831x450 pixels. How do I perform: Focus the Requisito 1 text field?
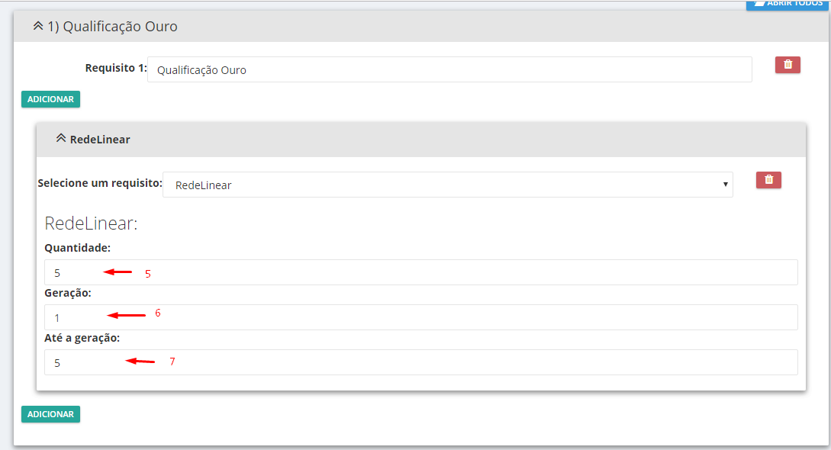point(449,69)
